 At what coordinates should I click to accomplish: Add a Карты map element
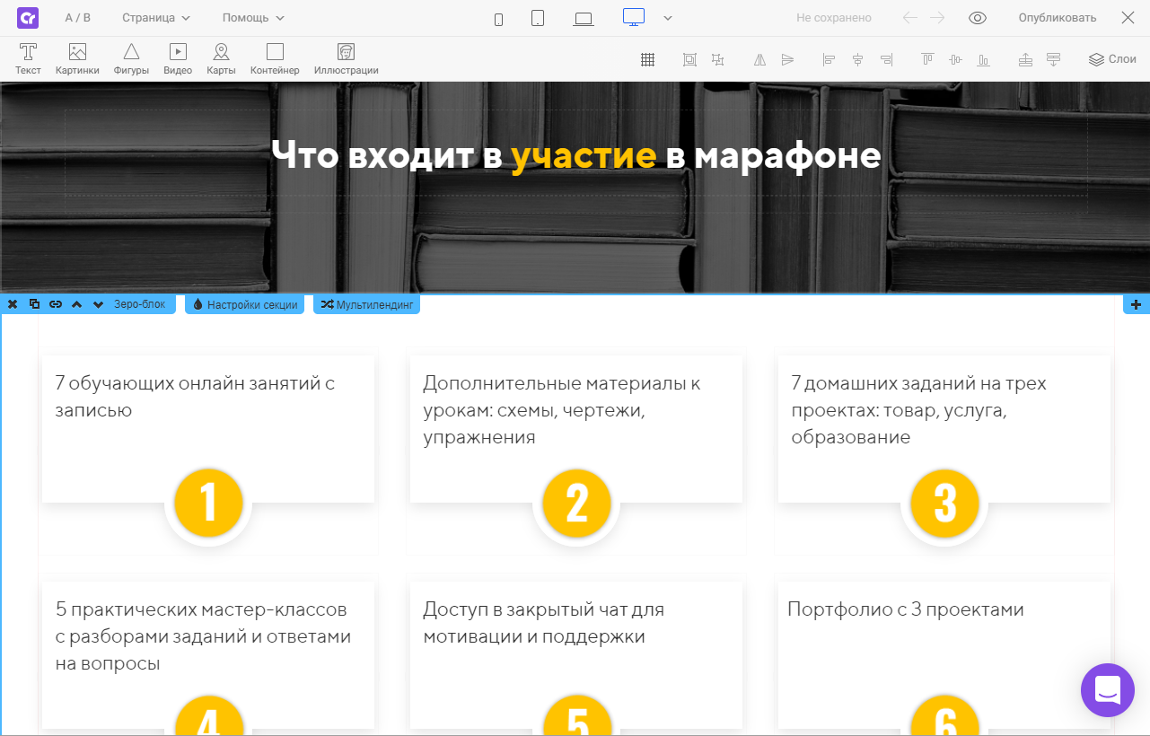click(221, 59)
